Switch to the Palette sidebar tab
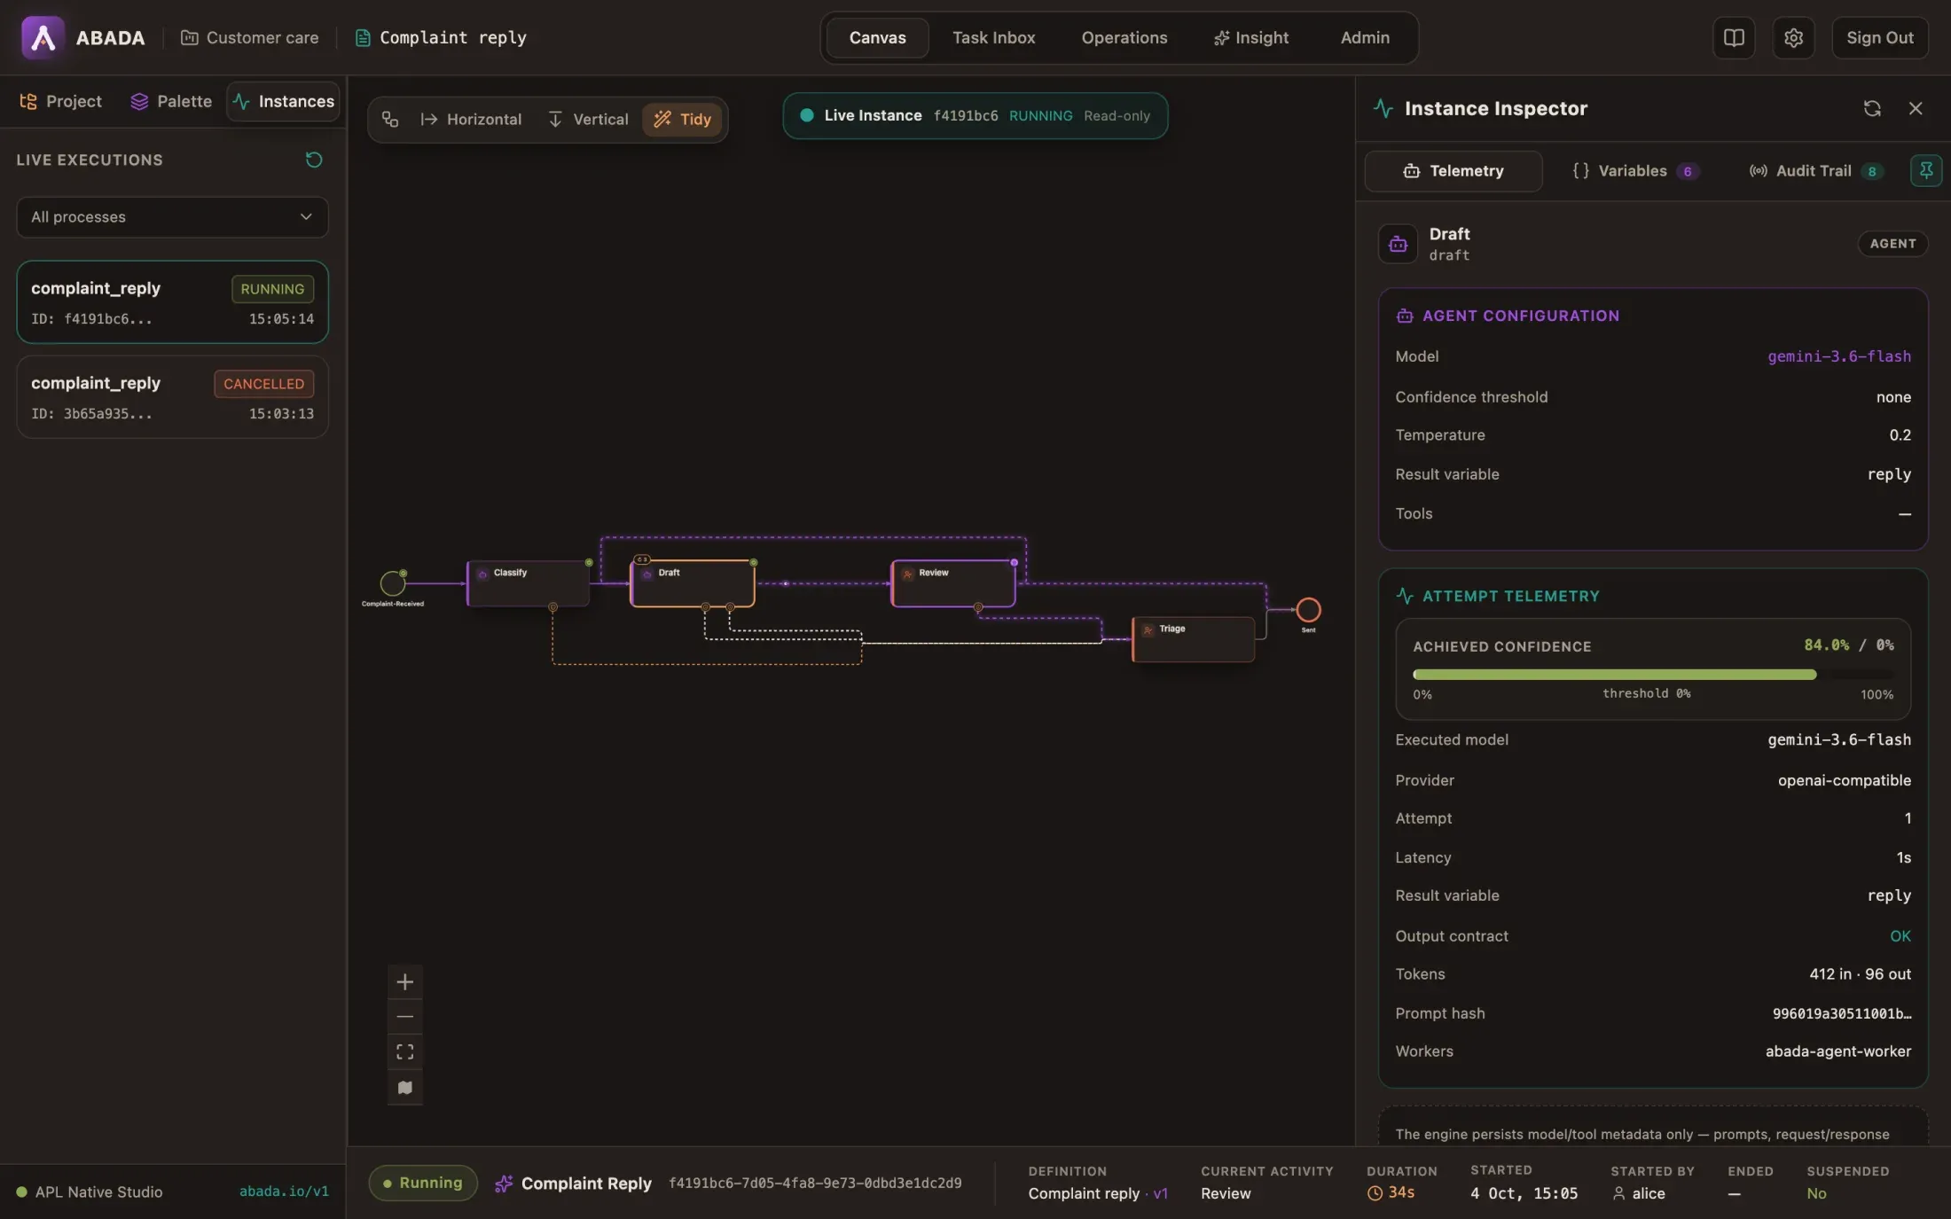 point(171,101)
